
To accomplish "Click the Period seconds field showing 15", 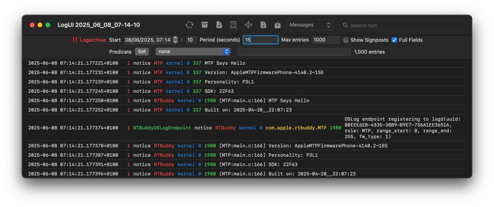I will click(261, 40).
